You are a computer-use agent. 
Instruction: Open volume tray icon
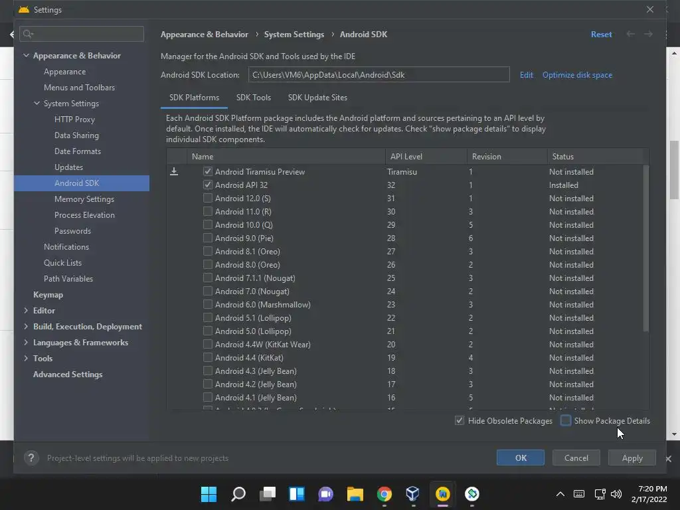[616, 494]
